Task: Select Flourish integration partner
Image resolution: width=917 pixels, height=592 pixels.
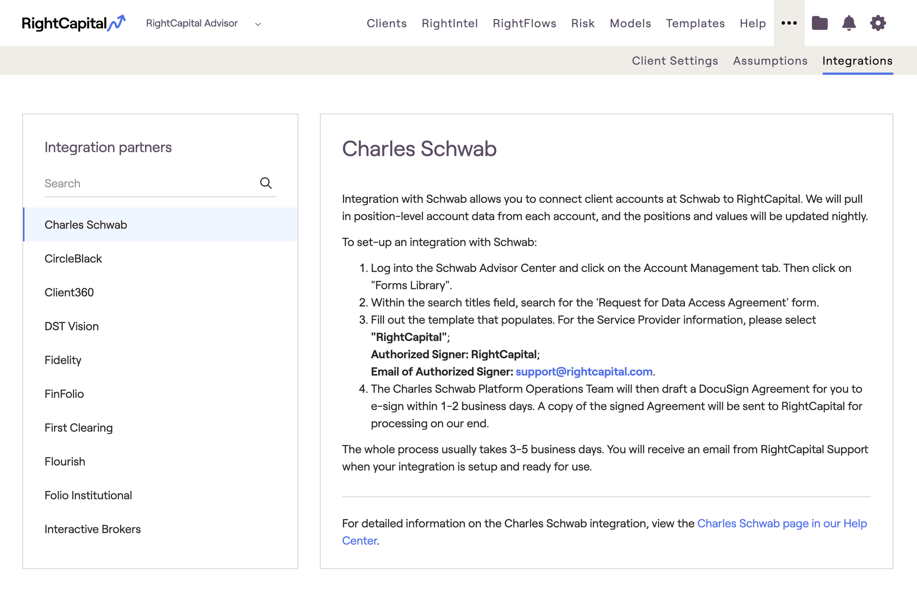Action: [160, 462]
